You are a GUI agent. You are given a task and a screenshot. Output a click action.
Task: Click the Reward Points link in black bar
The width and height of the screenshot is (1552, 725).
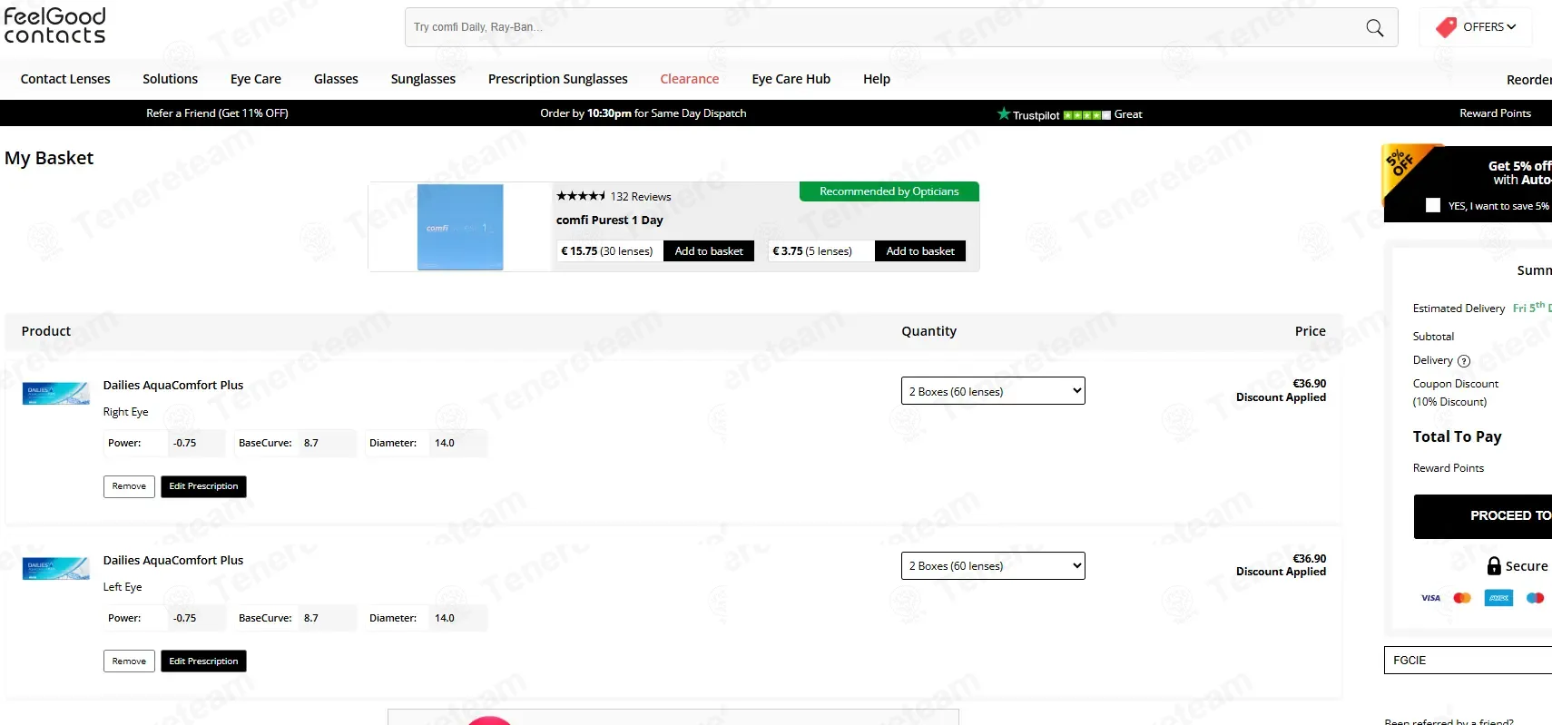pos(1495,113)
